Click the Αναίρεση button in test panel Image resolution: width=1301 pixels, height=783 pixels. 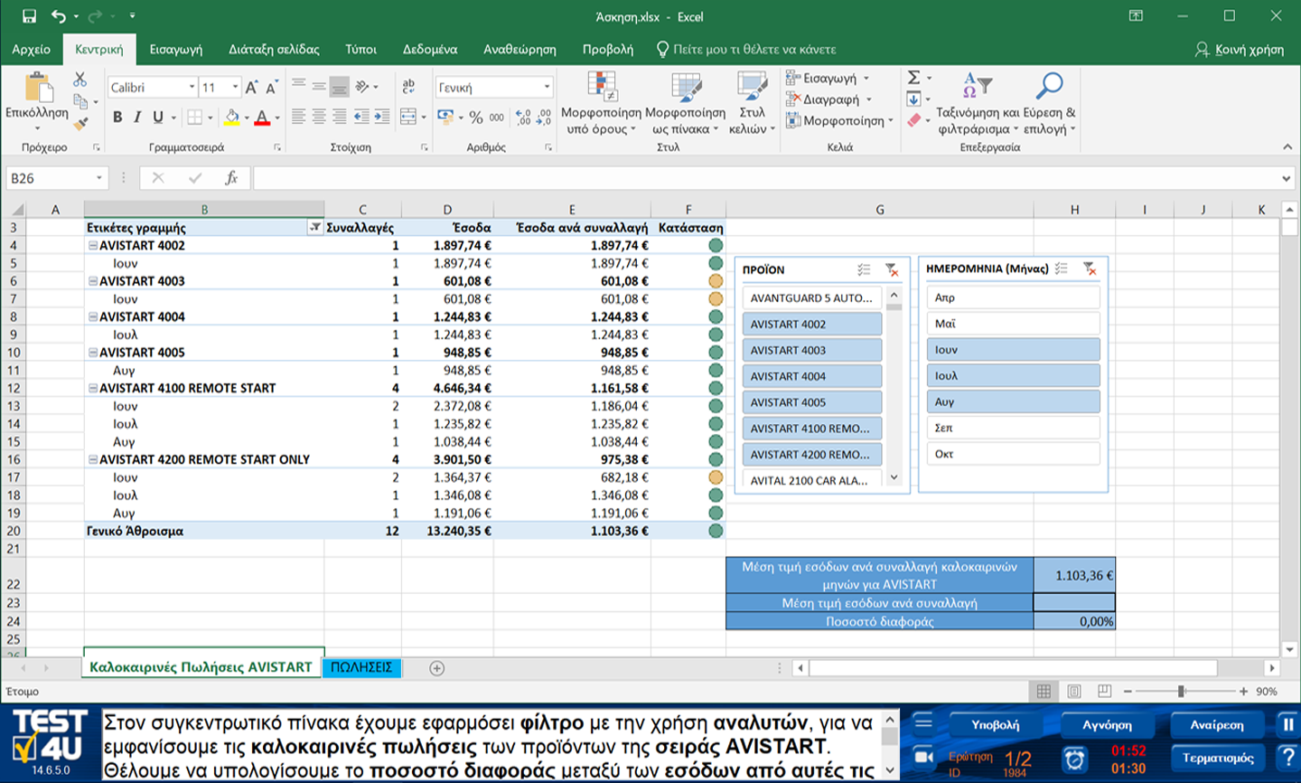click(1217, 725)
